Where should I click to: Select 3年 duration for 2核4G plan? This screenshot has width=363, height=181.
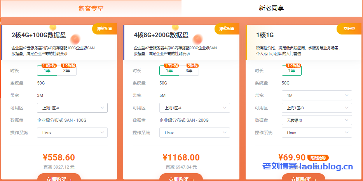[x=67, y=71]
